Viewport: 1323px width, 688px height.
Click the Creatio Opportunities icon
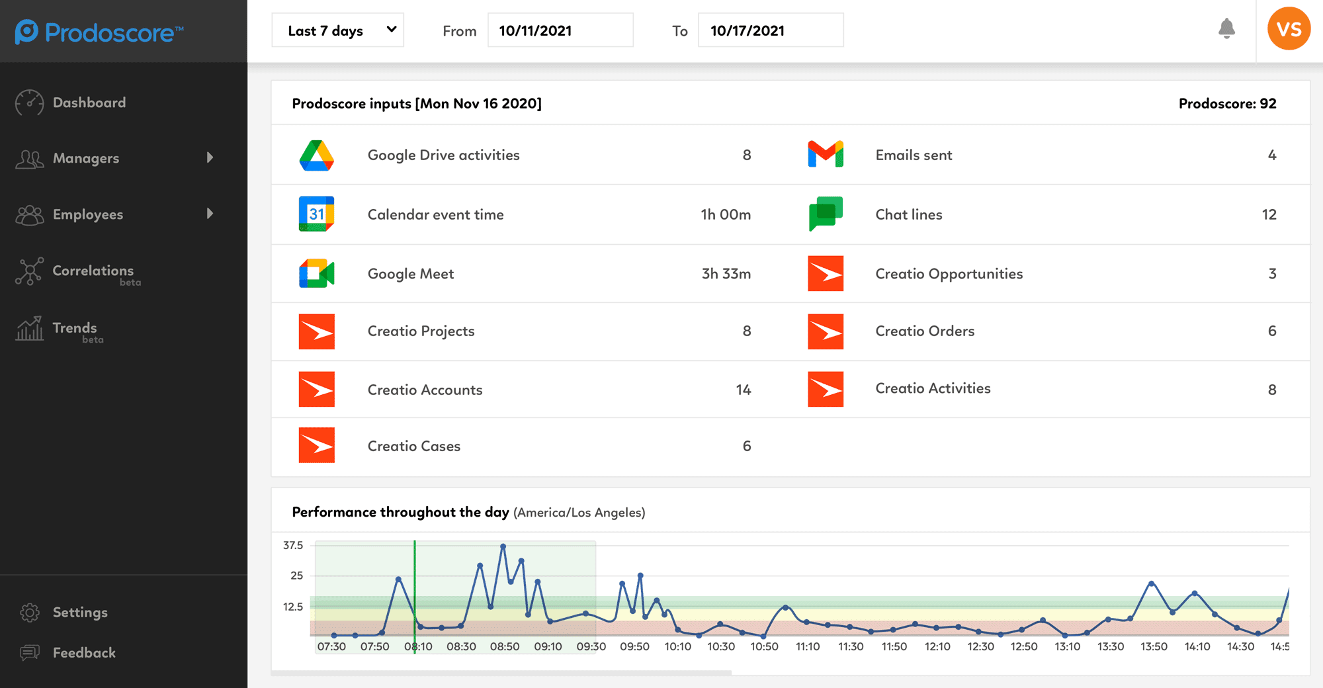click(826, 273)
